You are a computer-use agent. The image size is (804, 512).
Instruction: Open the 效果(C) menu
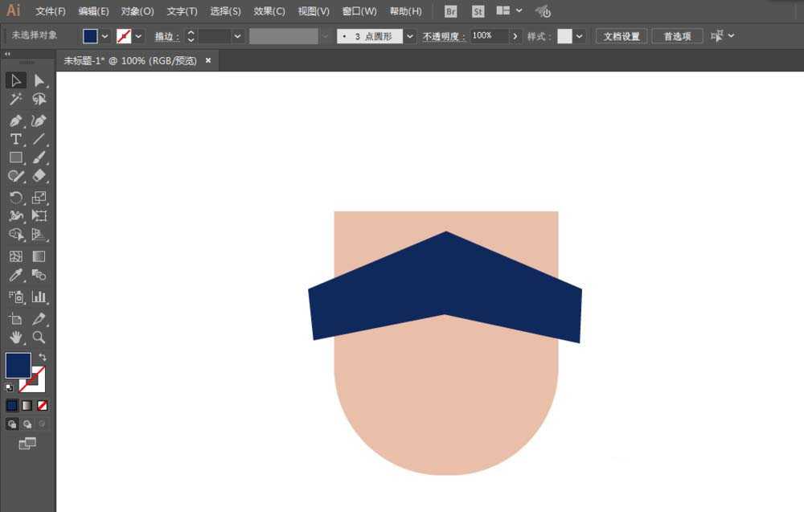pos(269,11)
